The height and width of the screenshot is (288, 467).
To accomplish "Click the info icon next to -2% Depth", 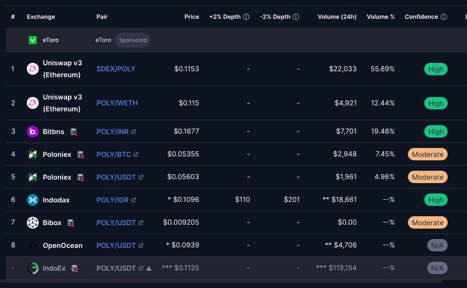I will (x=296, y=17).
